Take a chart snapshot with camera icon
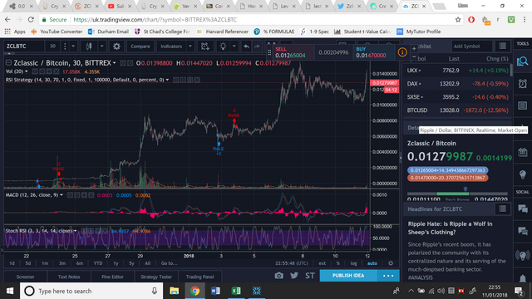 coord(279,276)
